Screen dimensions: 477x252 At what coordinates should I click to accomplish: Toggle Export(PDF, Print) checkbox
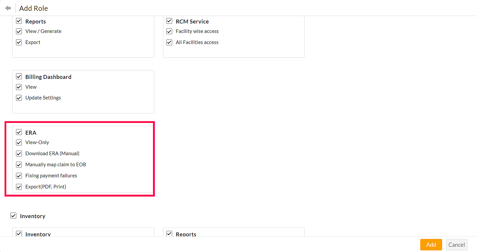(19, 187)
